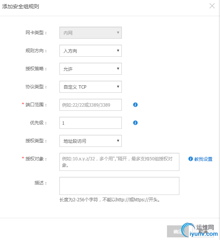
Task: Open the 规则方向 dropdown showing 入方向
Action: point(91,51)
